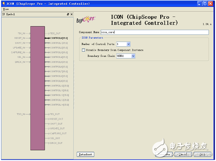Click the Cancel button
Viewport: 216px width, 161px height.
point(183,155)
